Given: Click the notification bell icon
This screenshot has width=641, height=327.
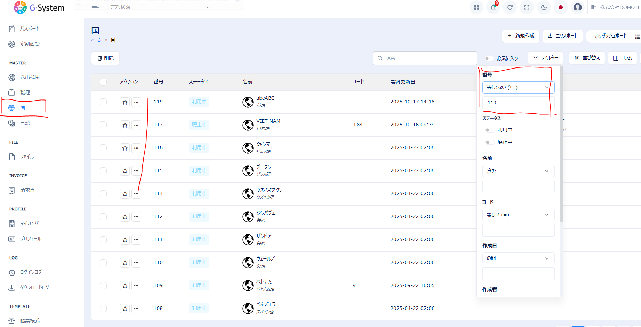Looking at the screenshot, I should [x=493, y=7].
